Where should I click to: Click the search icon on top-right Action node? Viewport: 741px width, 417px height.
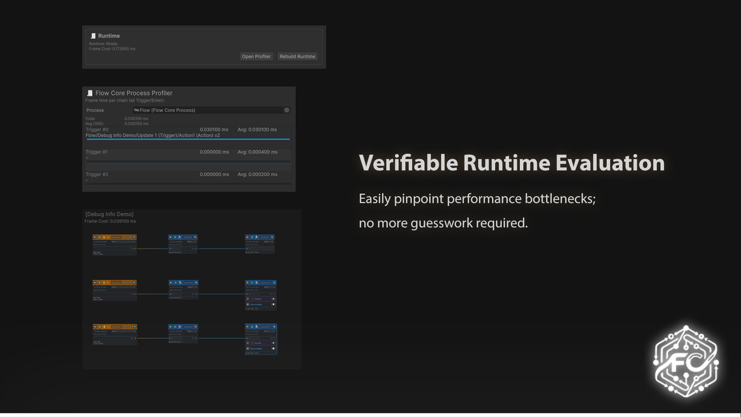click(x=272, y=237)
